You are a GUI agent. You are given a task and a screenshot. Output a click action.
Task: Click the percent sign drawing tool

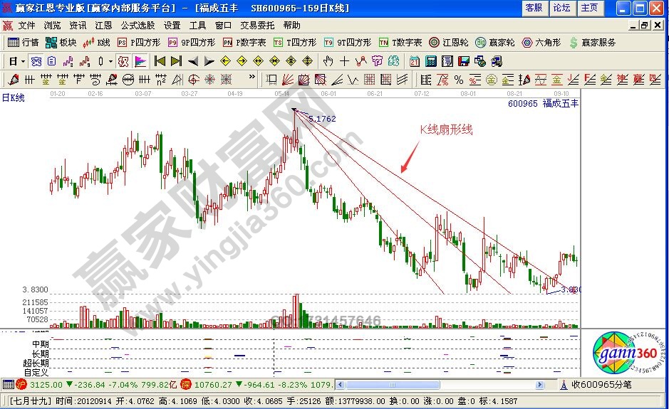[x=458, y=79]
